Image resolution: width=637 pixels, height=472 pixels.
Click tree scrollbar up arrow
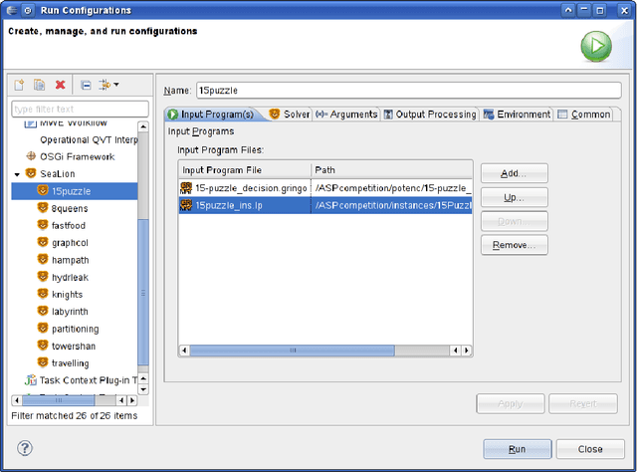tap(143, 126)
